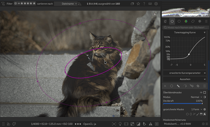
Task: Open the global preferences gear icon
Action: tap(156, 4)
